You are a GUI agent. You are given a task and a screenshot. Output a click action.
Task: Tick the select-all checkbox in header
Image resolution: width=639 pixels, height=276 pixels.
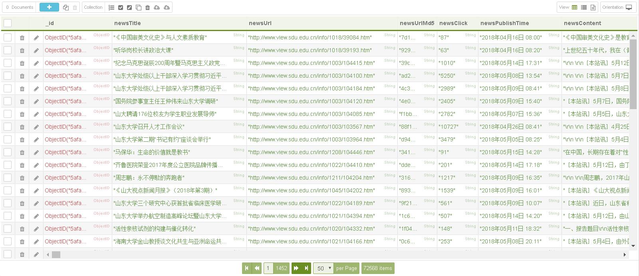click(x=8, y=23)
